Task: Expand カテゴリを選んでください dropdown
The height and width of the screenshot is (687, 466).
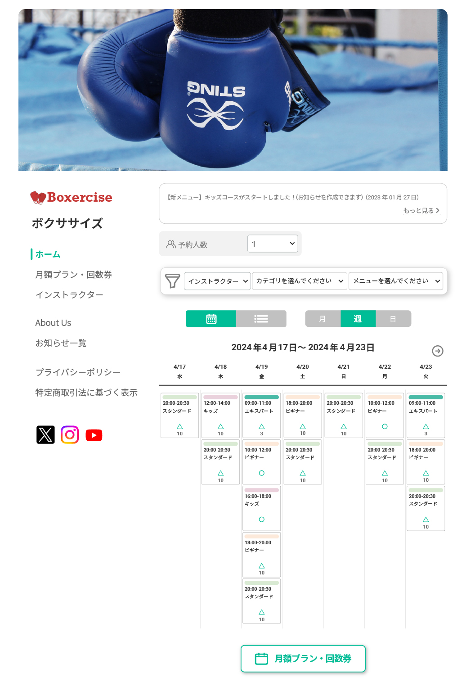Action: pyautogui.click(x=300, y=281)
